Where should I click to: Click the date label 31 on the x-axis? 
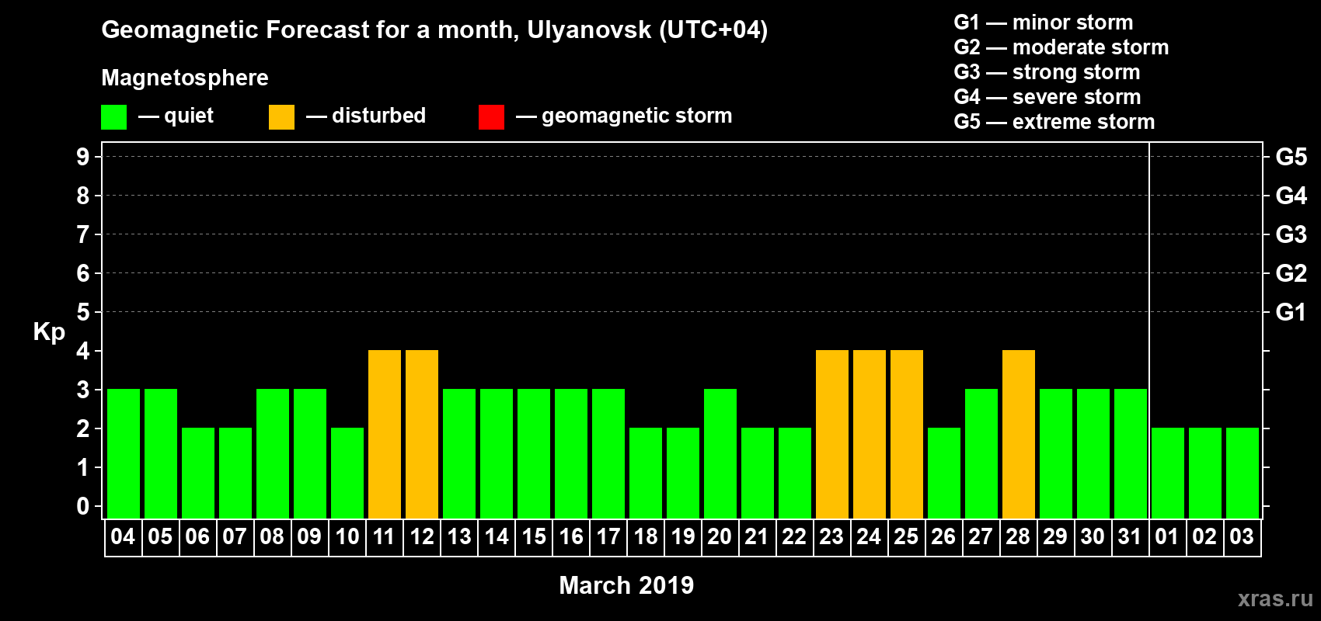coord(1129,537)
